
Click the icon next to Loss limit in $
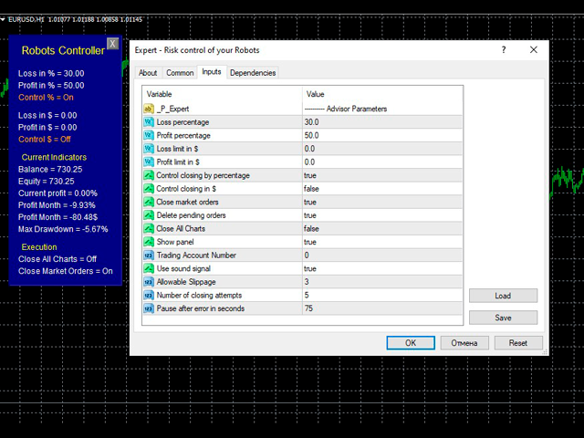[149, 149]
